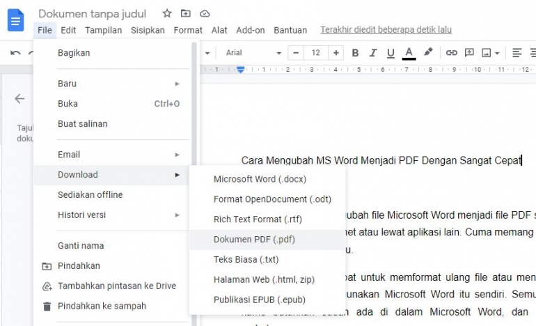536x326 pixels.
Task: Click the left align icon
Action: 517,53
